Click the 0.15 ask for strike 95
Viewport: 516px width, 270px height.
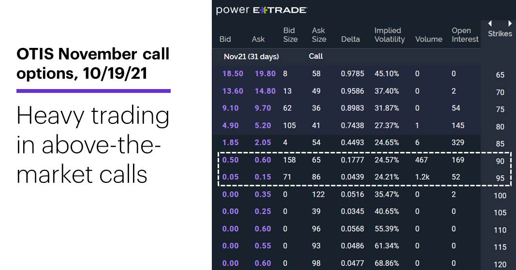coord(263,177)
